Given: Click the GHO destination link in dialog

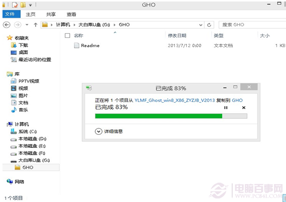Looking at the screenshot, I should [x=237, y=100].
